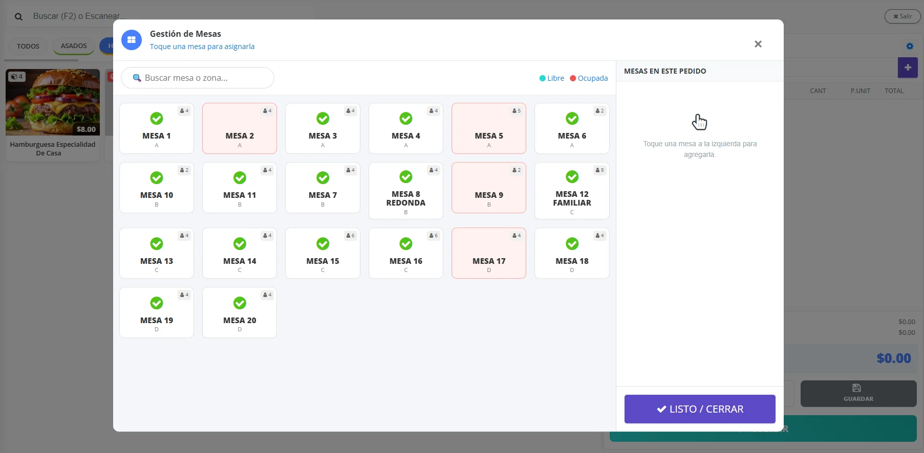The height and width of the screenshot is (453, 924).
Task: Choose free table Mesa 13
Action: [x=157, y=254]
